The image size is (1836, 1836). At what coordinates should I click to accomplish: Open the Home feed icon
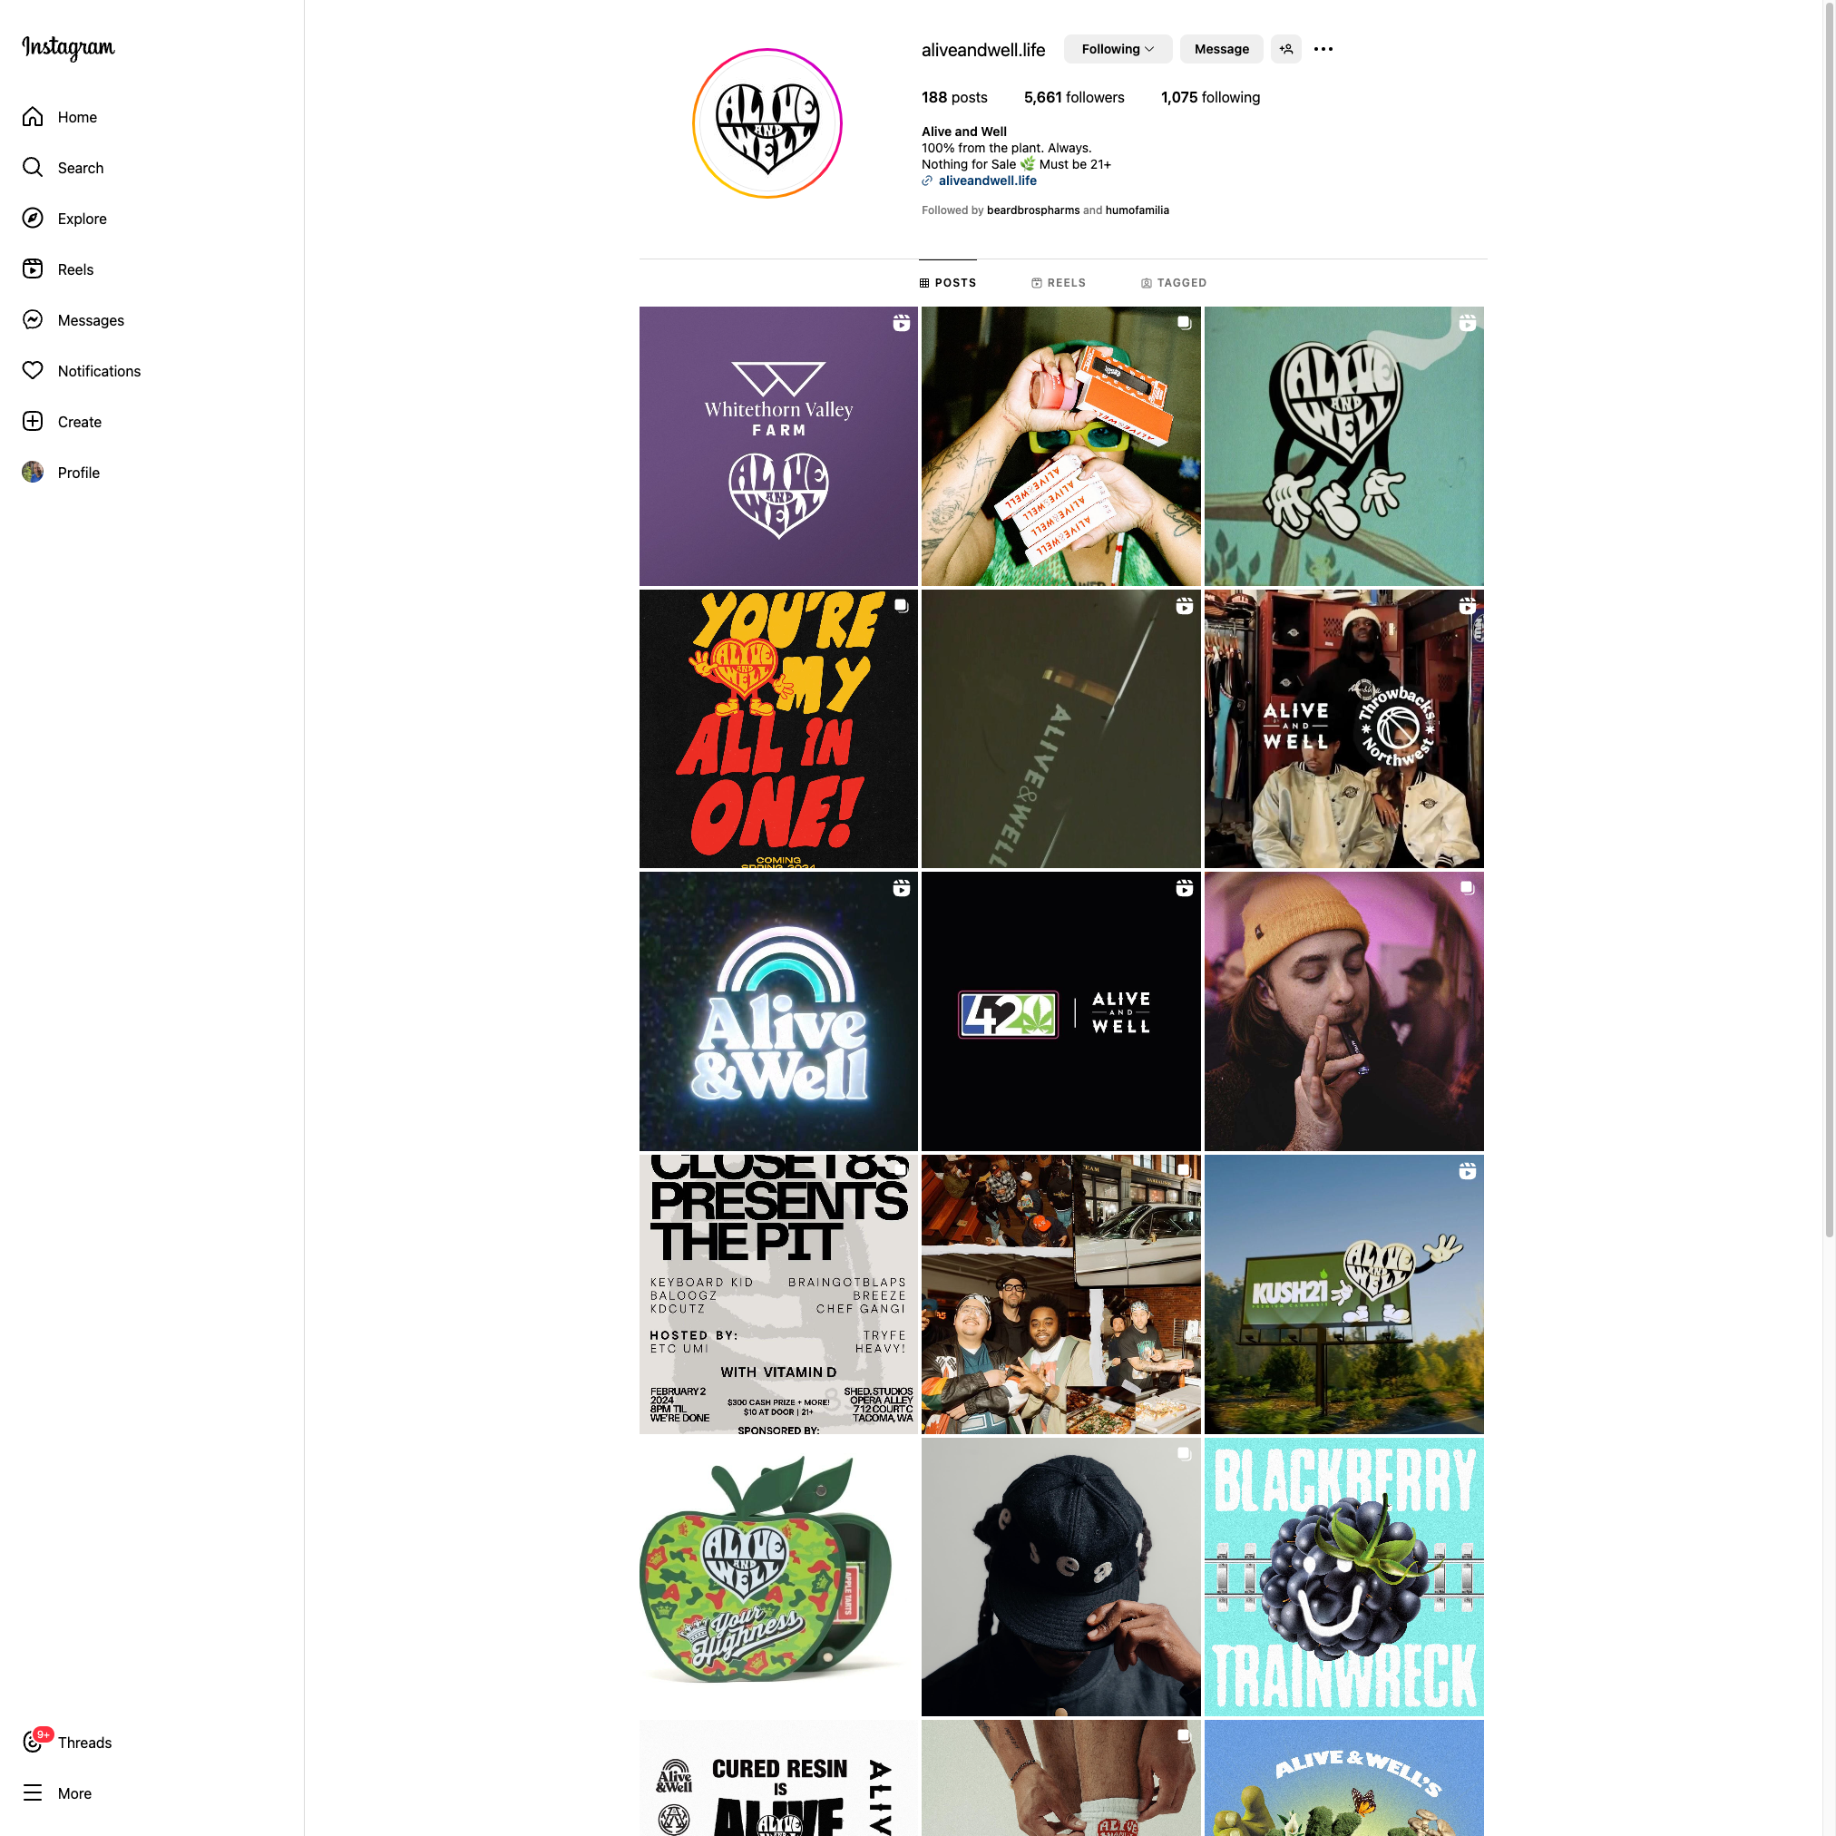(33, 117)
